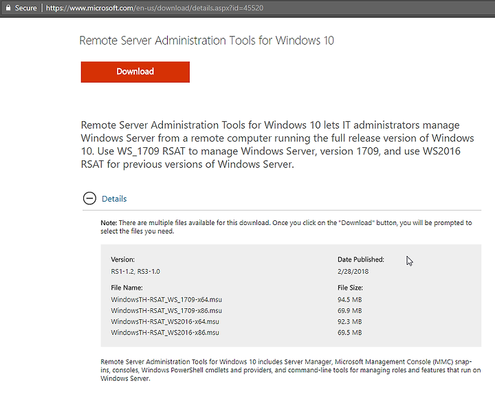Collapse the Details section minus icon
Screen dimensions: 495x397
pyautogui.click(x=89, y=198)
